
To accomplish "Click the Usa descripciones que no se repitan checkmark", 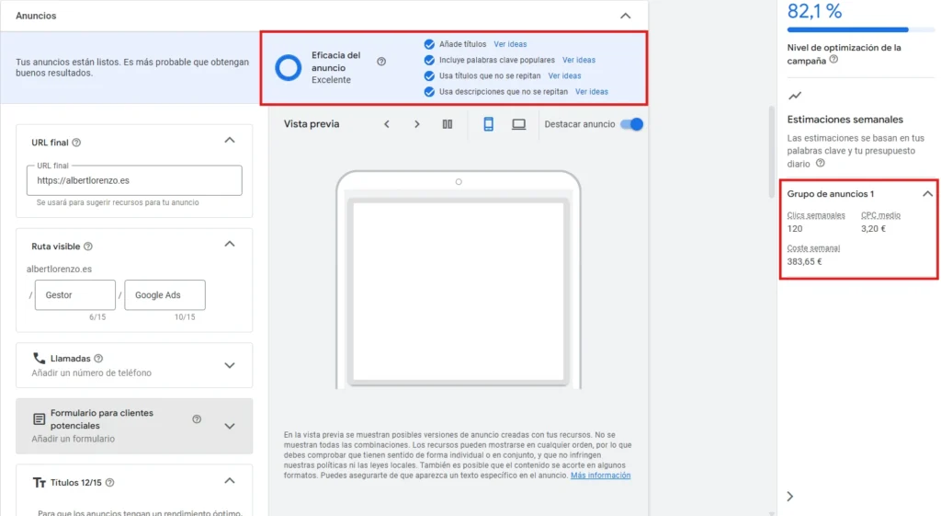I will pyautogui.click(x=429, y=92).
